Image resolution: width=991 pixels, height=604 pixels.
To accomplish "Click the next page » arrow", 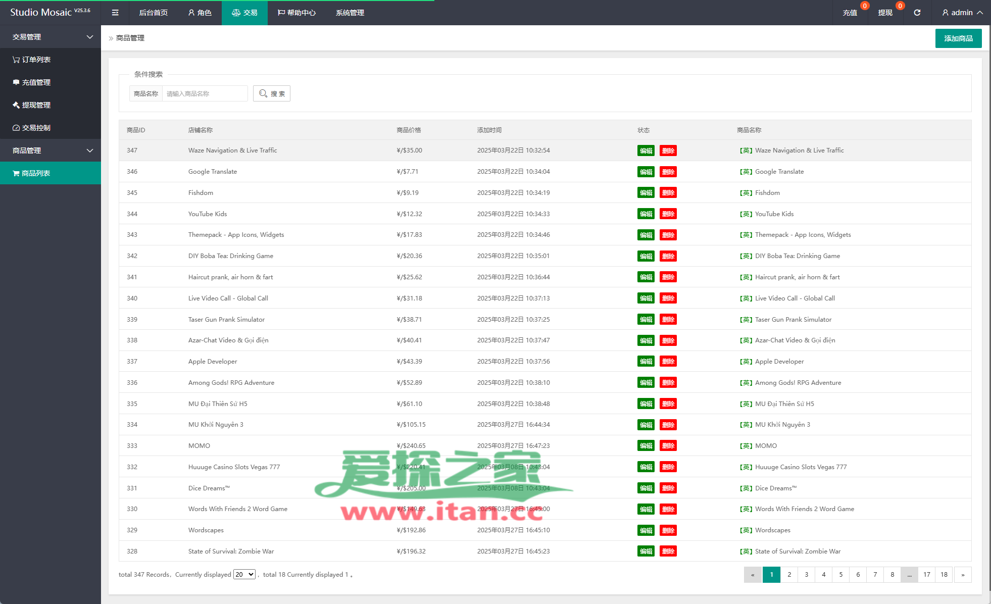I will pyautogui.click(x=963, y=575).
